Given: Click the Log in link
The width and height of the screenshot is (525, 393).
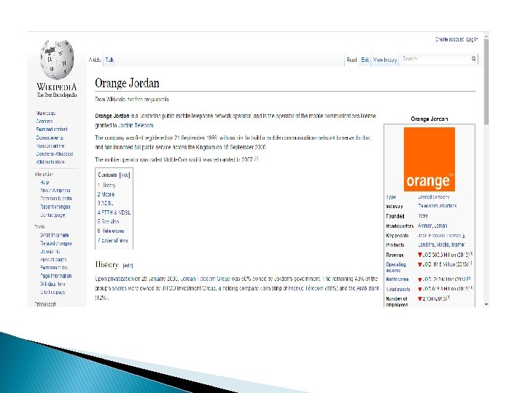Looking at the screenshot, I should [x=472, y=39].
